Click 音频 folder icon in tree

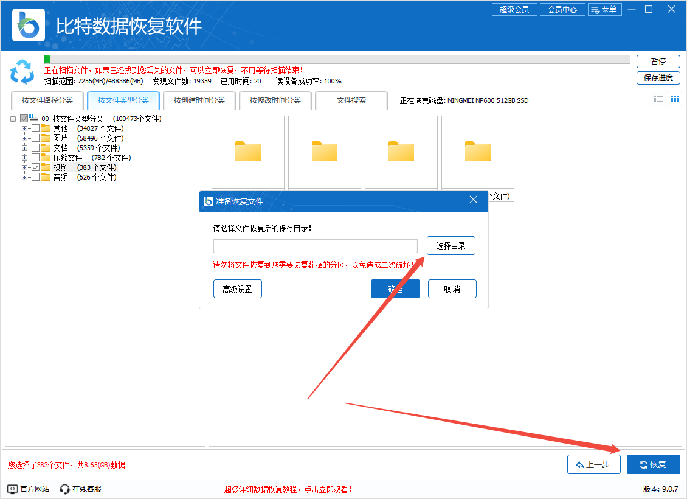(46, 177)
